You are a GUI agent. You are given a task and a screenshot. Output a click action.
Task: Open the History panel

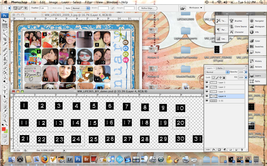257,61
